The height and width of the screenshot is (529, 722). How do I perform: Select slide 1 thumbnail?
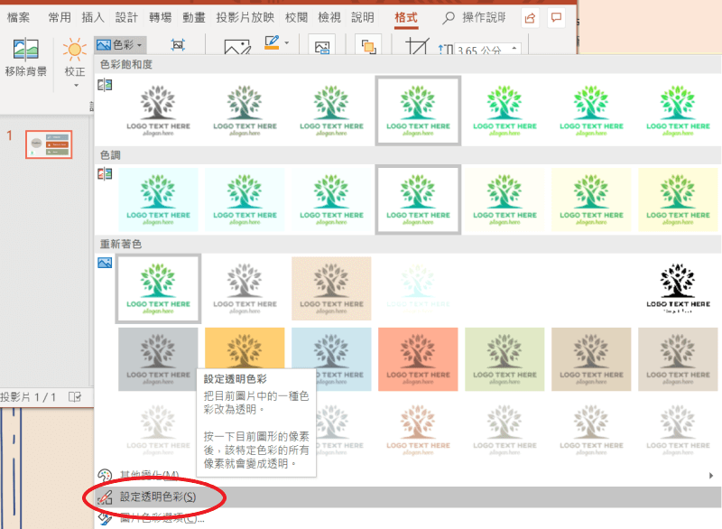tap(49, 144)
